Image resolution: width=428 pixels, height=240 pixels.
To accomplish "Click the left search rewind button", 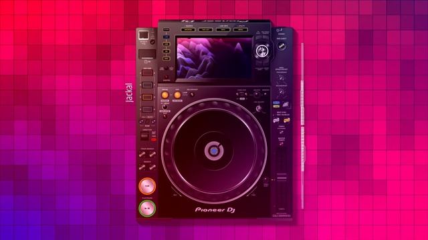I will pos(142,167).
